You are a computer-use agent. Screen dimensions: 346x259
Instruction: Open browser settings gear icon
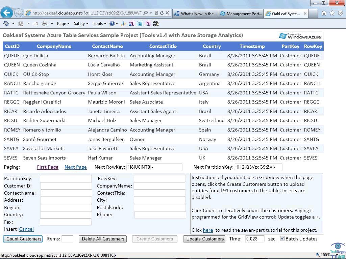341,13
